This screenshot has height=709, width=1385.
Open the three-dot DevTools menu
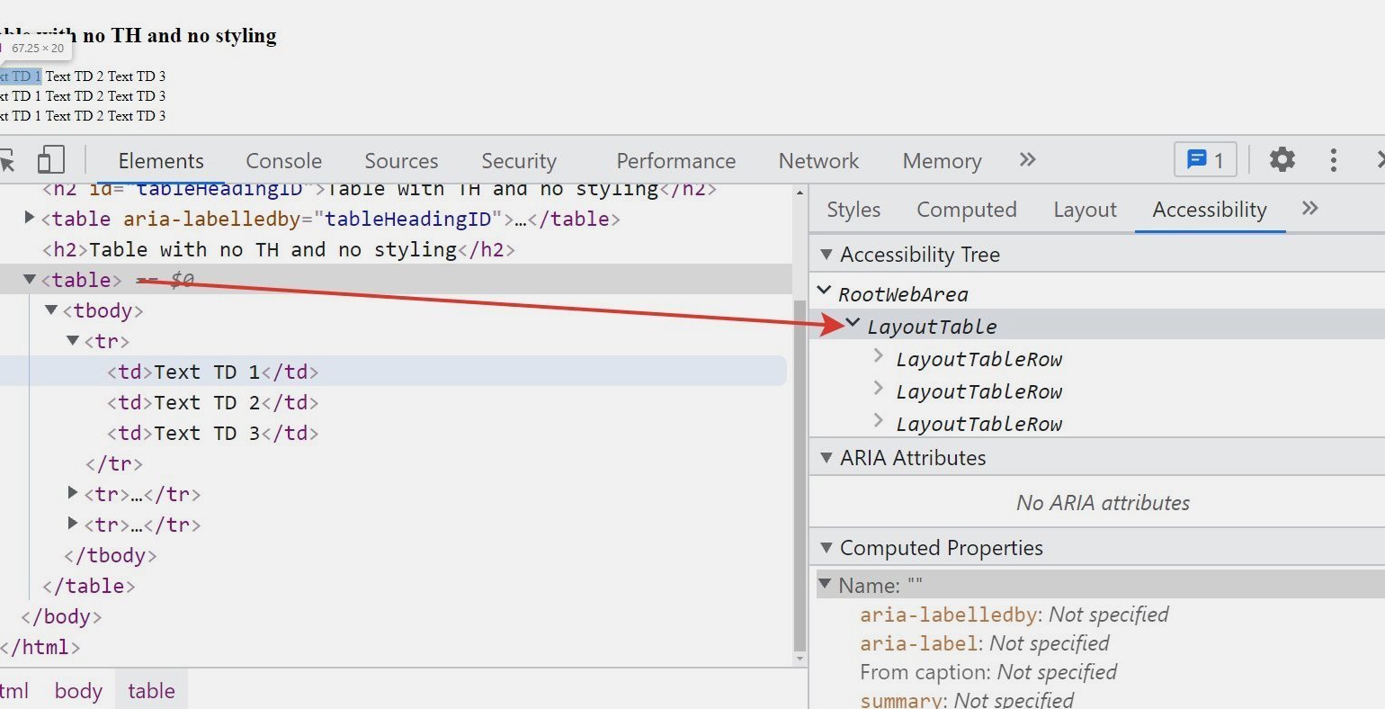coord(1333,160)
